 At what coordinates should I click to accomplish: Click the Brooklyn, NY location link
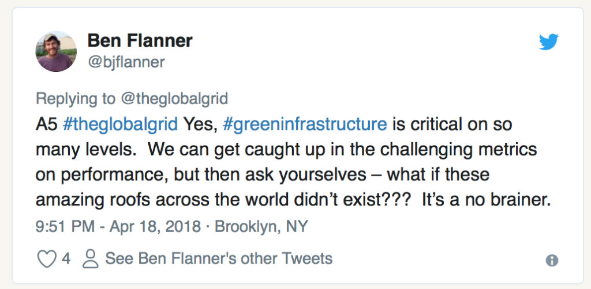(x=261, y=226)
